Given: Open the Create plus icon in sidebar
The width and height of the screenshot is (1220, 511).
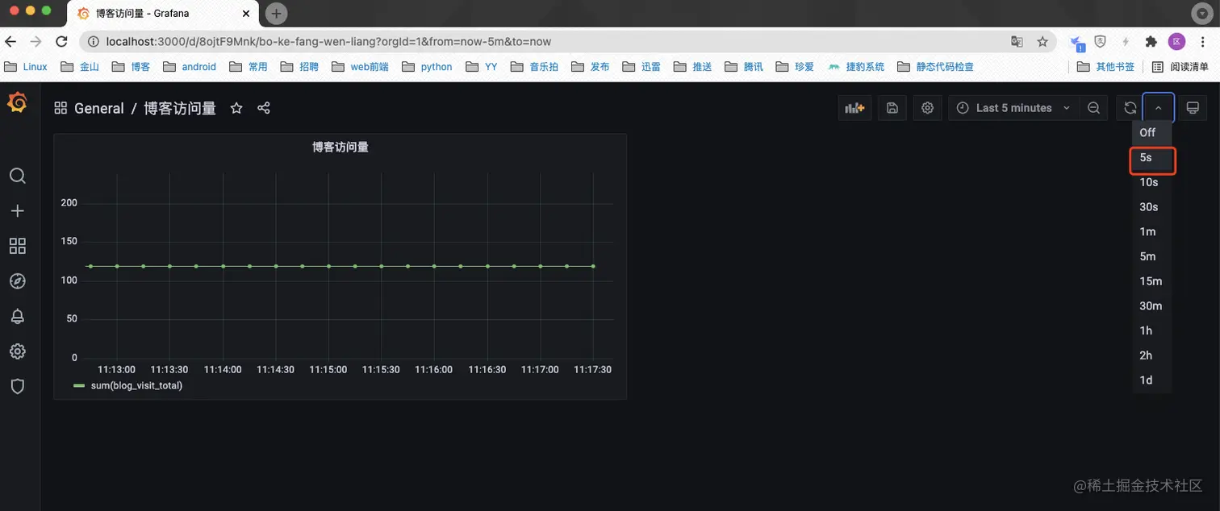Looking at the screenshot, I should tap(17, 210).
